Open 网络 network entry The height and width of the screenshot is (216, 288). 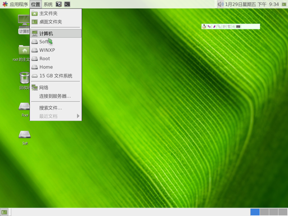[56, 88]
